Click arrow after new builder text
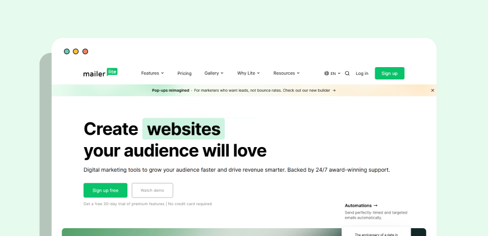This screenshot has height=236, width=488. [334, 91]
